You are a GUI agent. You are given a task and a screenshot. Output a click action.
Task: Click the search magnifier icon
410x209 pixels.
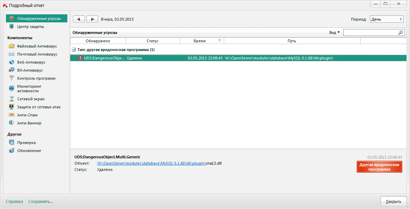click(x=401, y=33)
